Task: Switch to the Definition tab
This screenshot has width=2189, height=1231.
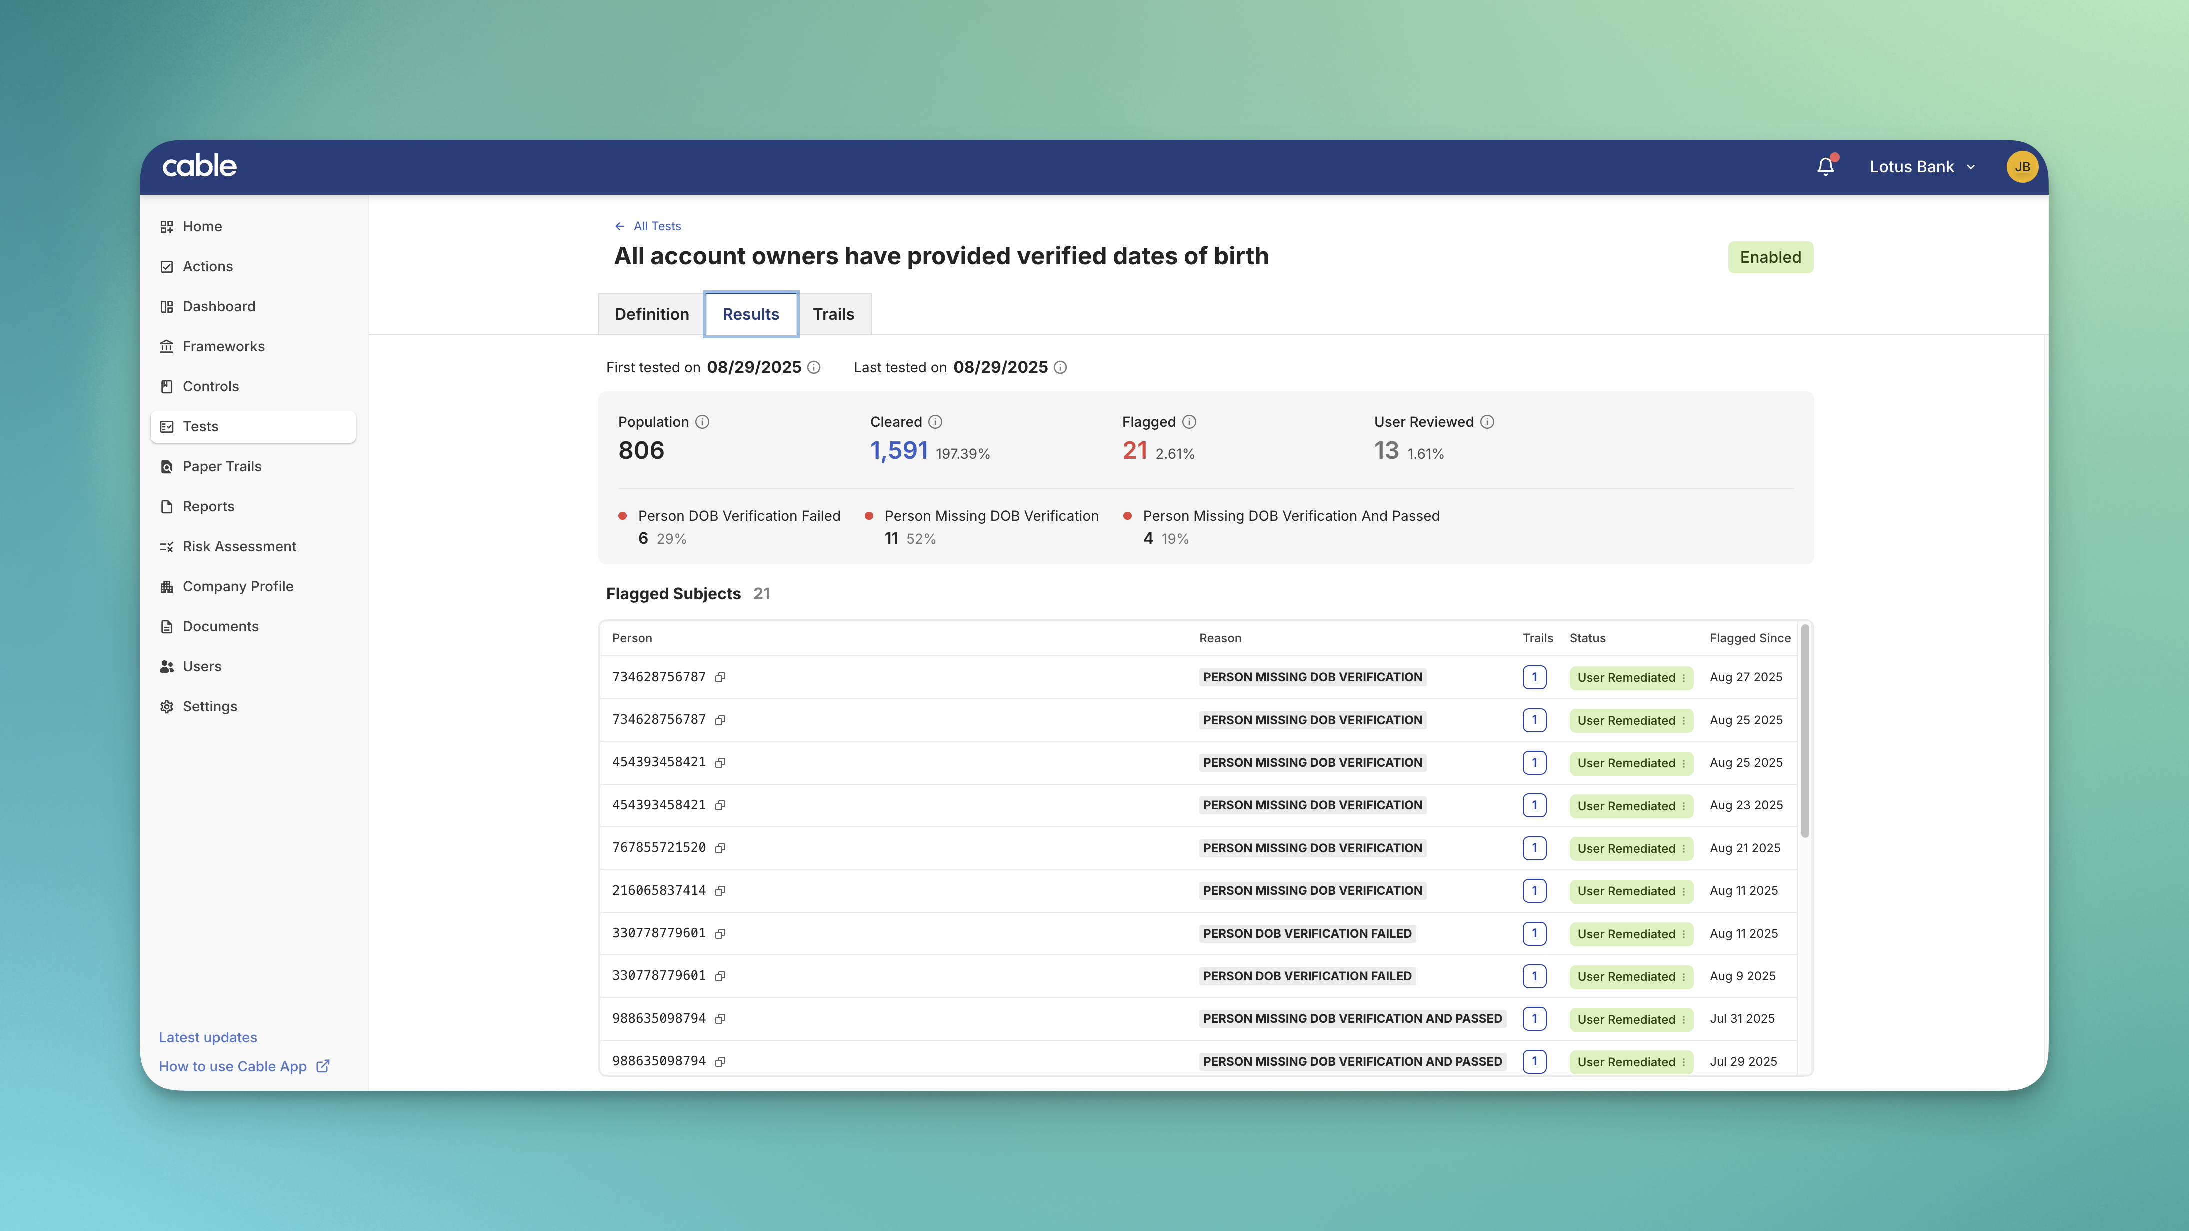Action: point(652,314)
